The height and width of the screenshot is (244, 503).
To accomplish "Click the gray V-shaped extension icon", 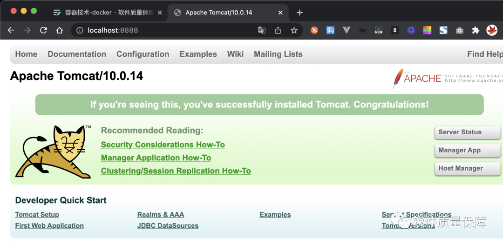I will click(347, 30).
